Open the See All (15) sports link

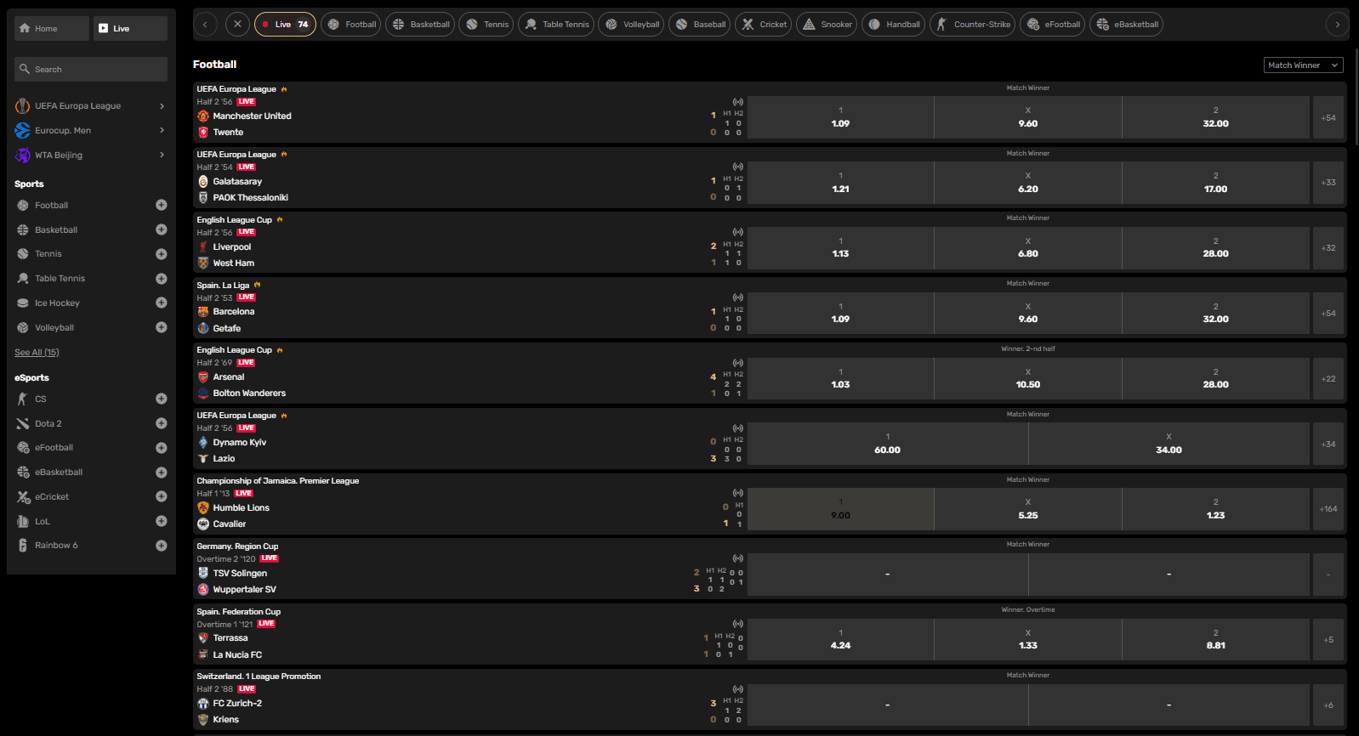tap(37, 352)
